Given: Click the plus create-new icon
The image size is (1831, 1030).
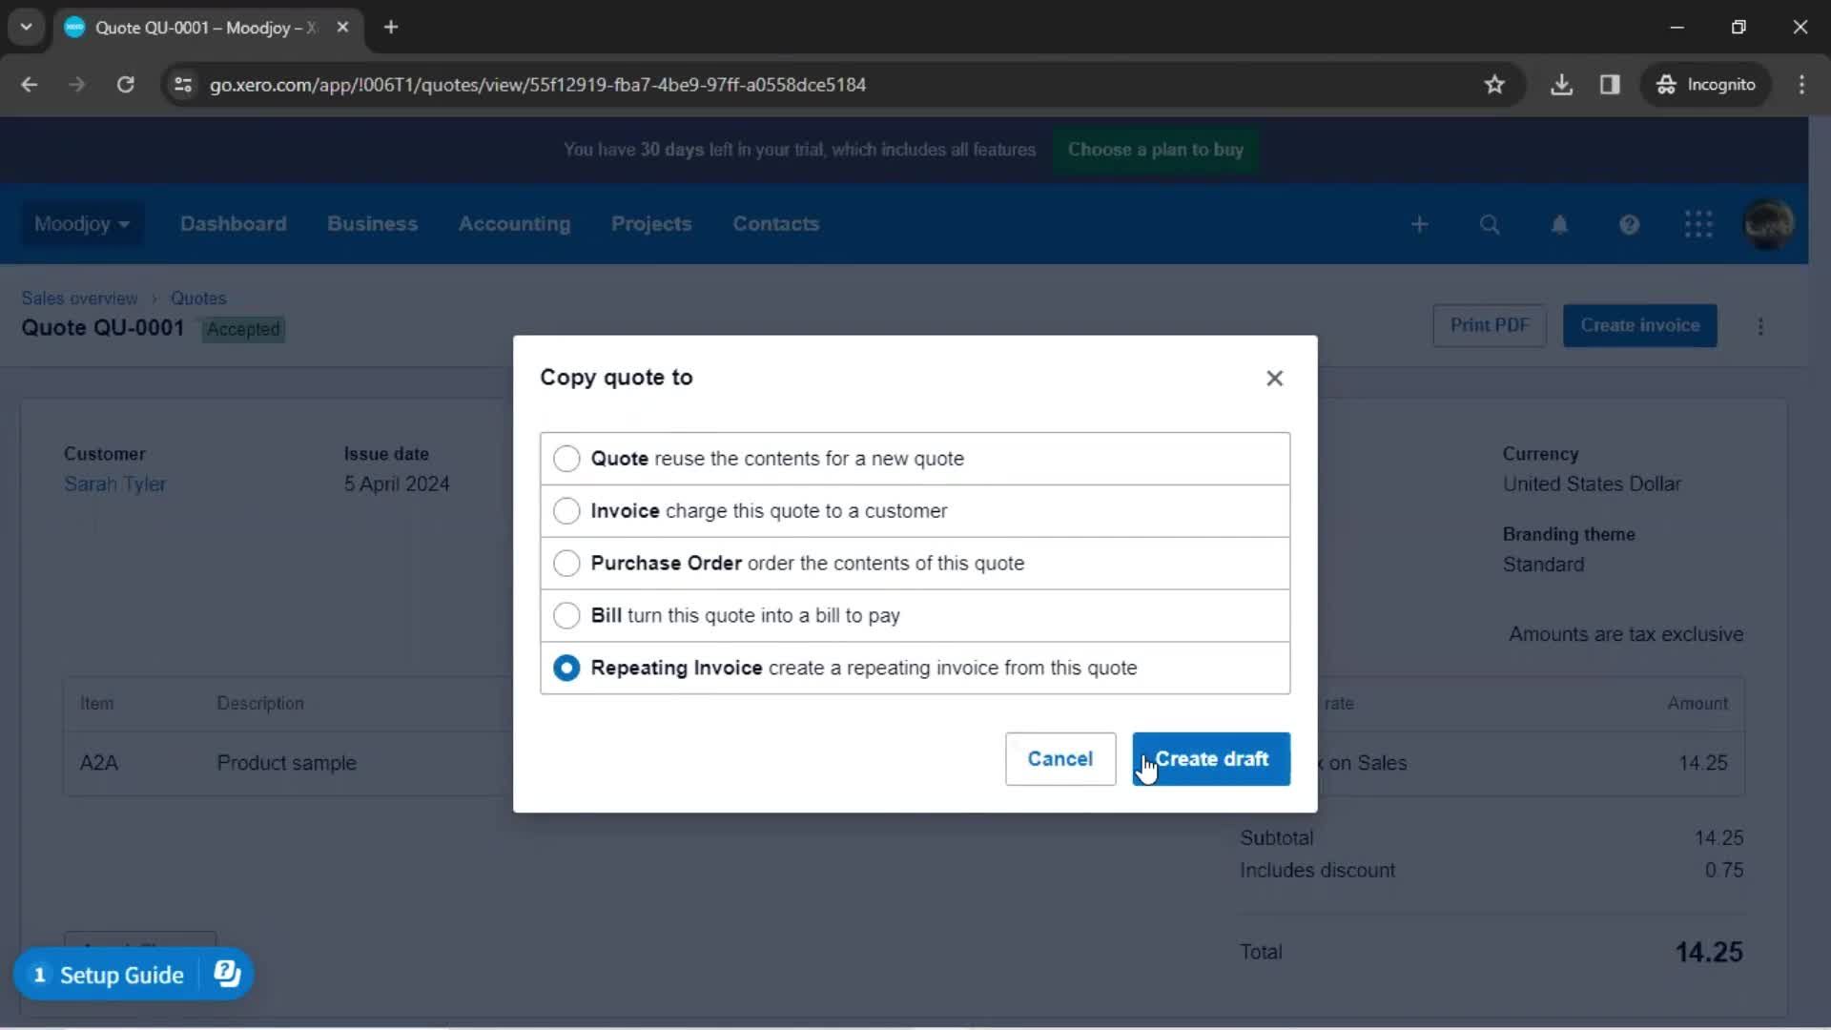Looking at the screenshot, I should pos(1419,224).
